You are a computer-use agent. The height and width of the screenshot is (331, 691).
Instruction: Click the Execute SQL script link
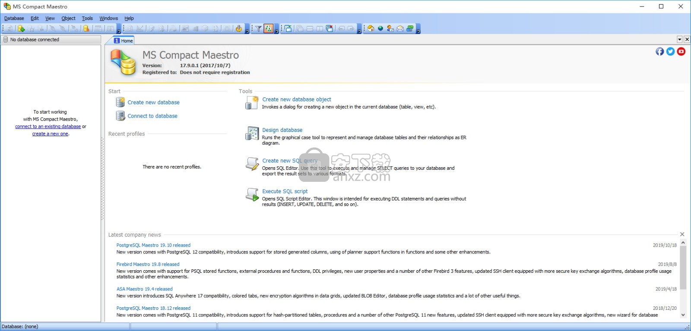(285, 191)
